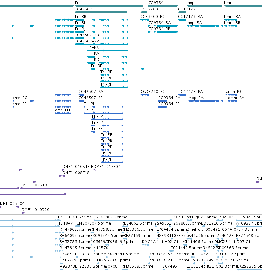Open EST label RH38509.5prime

[x=137, y=266]
